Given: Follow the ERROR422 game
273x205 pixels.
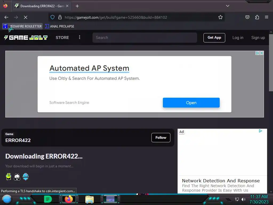Looking at the screenshot, I should (x=161, y=137).
